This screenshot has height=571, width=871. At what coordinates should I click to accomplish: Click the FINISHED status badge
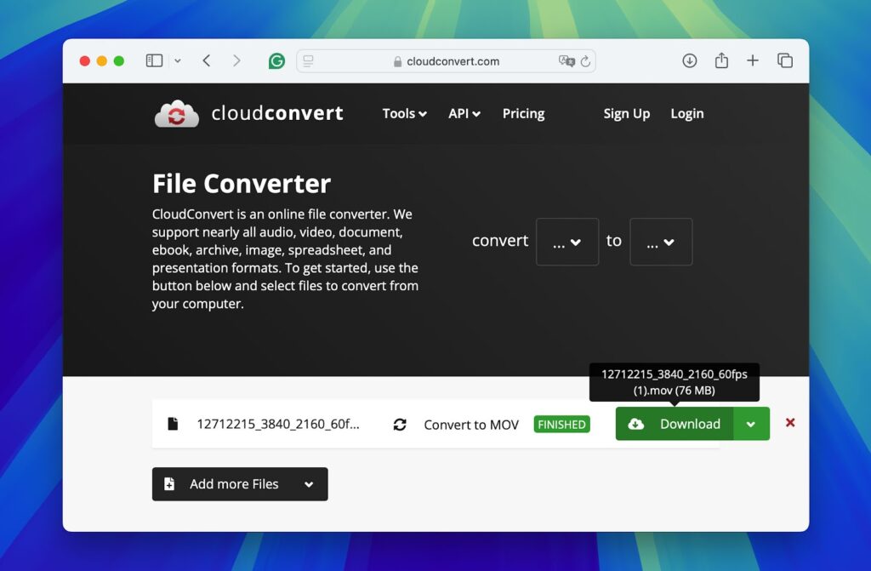pos(561,425)
